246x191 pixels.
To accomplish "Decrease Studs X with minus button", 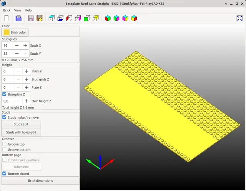I will tap(17, 45).
